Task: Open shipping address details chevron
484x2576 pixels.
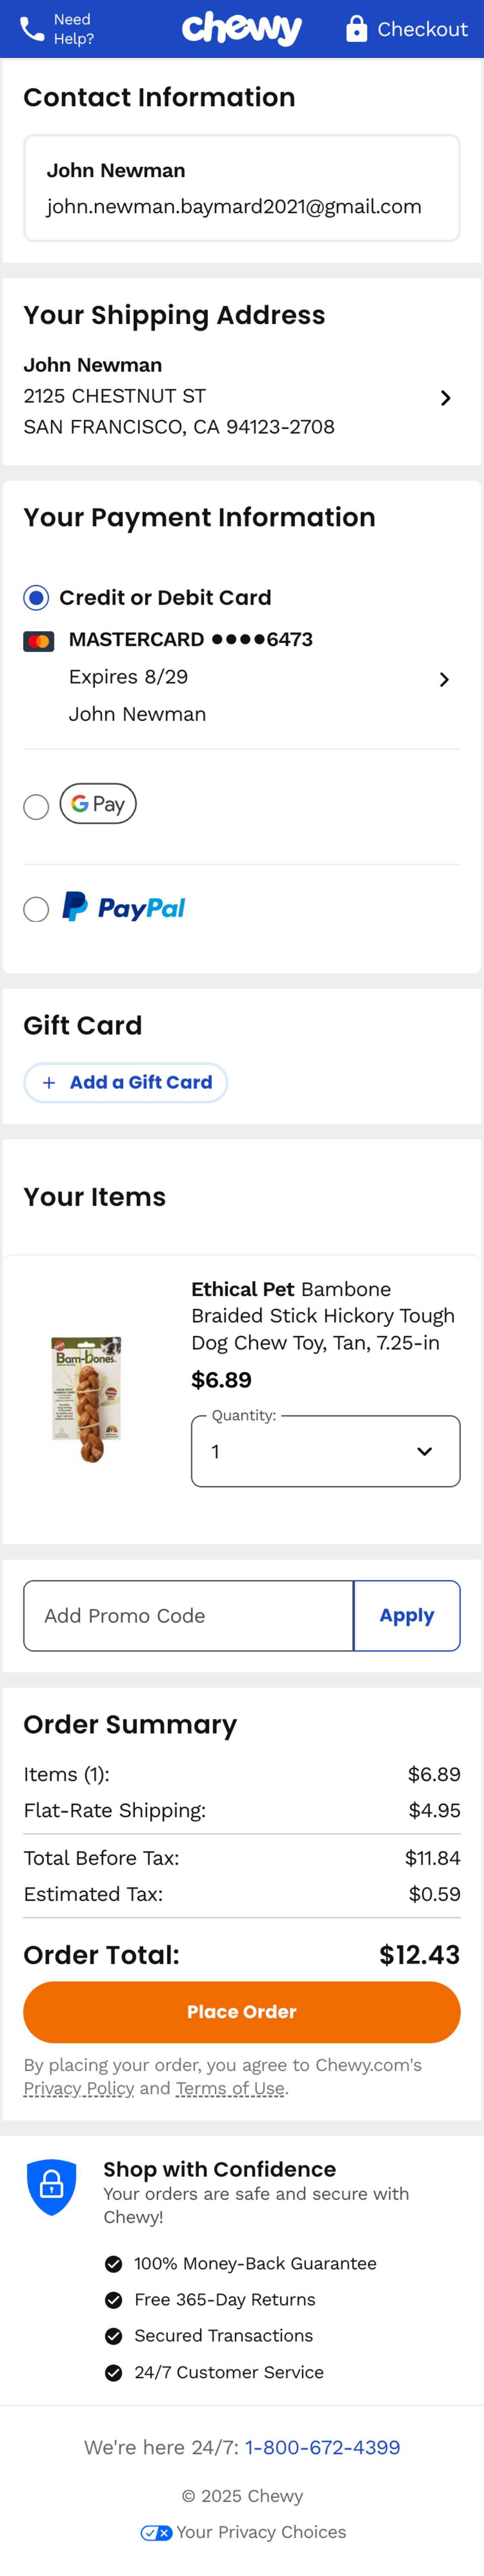Action: point(445,398)
